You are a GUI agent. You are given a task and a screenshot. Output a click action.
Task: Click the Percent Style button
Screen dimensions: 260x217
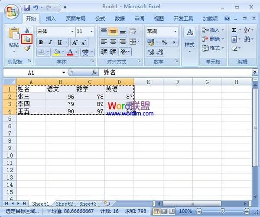[164, 43]
